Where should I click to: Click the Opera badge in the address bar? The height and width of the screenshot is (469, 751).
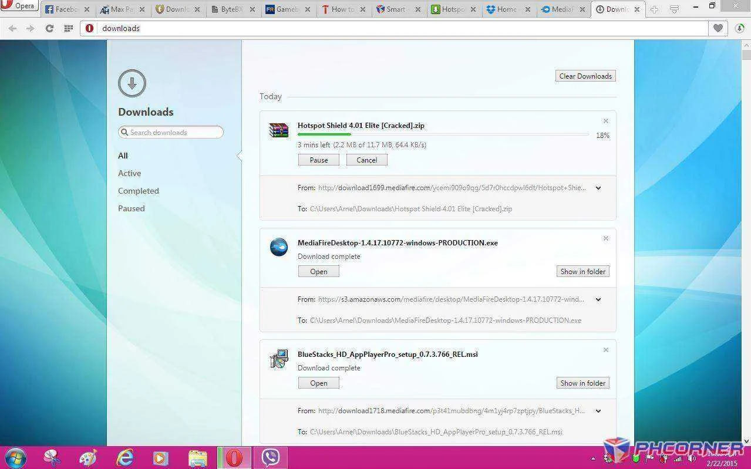[x=90, y=28]
